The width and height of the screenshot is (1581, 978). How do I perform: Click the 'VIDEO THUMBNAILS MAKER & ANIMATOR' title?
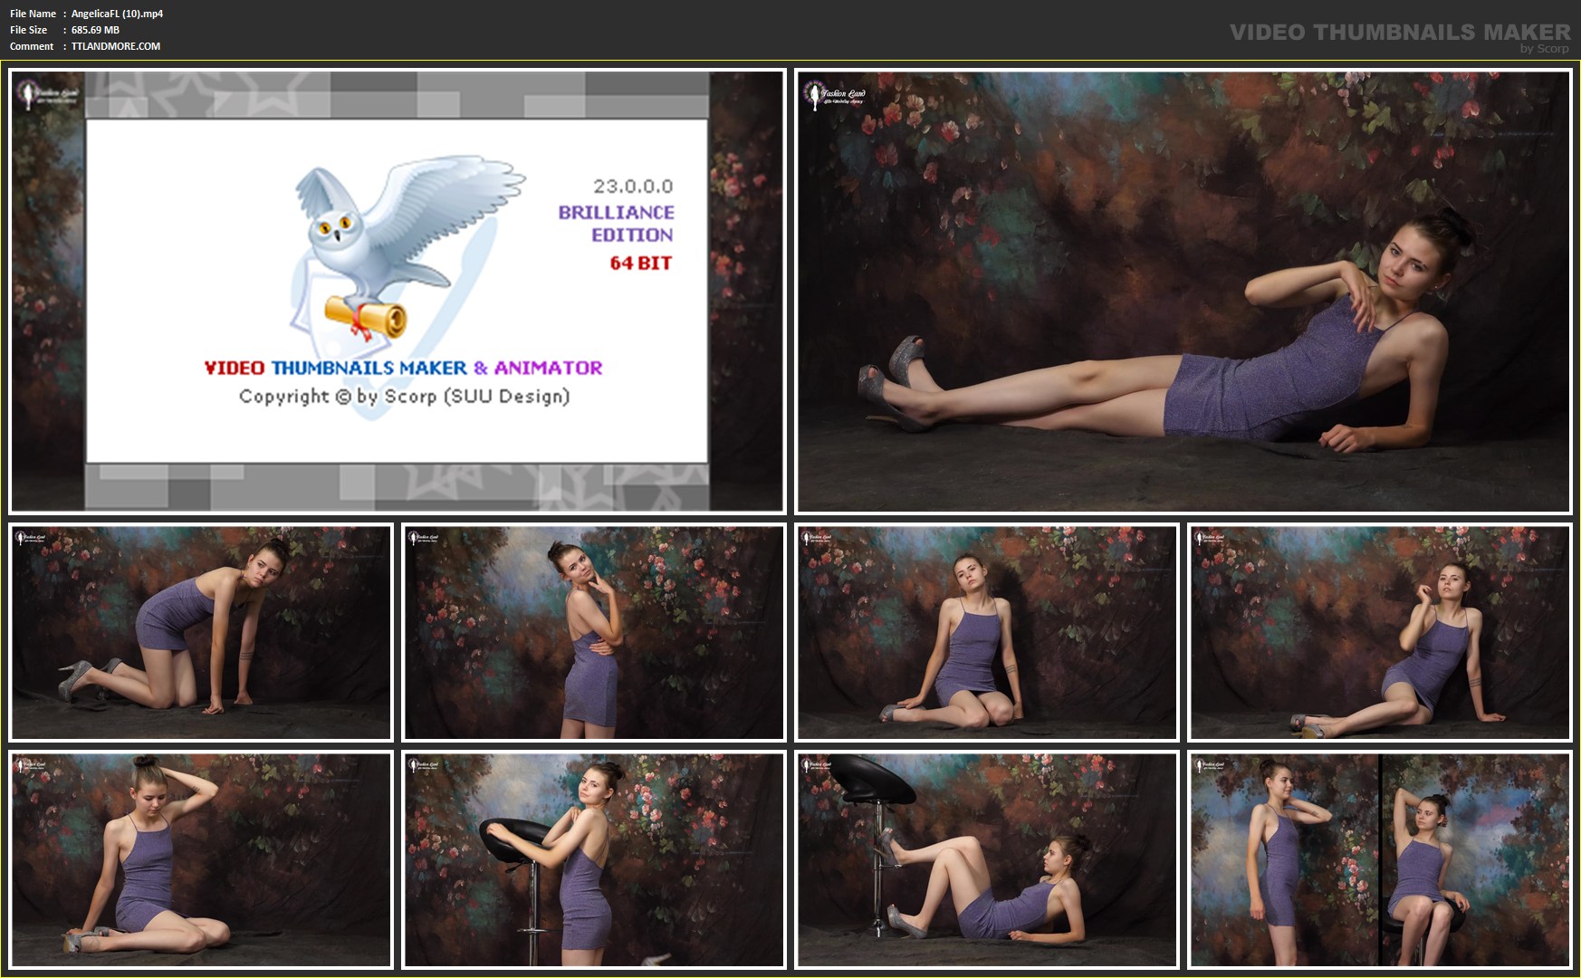403,368
